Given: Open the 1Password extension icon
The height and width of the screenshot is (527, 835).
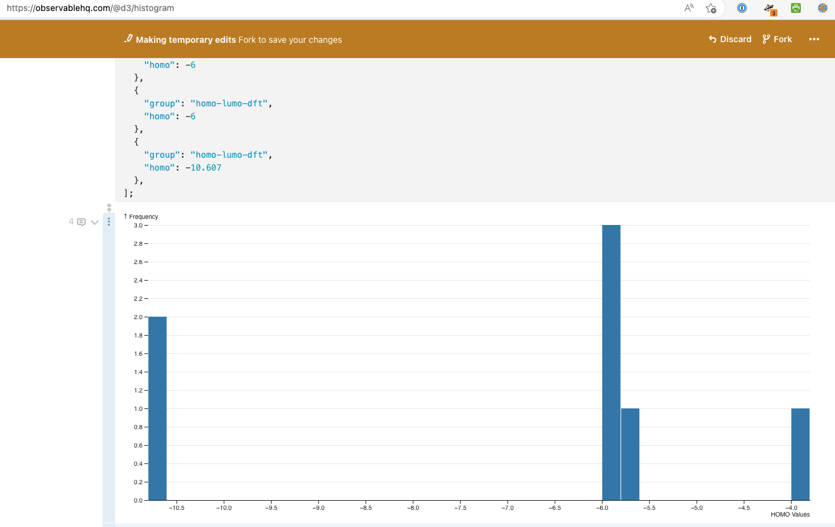Looking at the screenshot, I should [x=742, y=8].
